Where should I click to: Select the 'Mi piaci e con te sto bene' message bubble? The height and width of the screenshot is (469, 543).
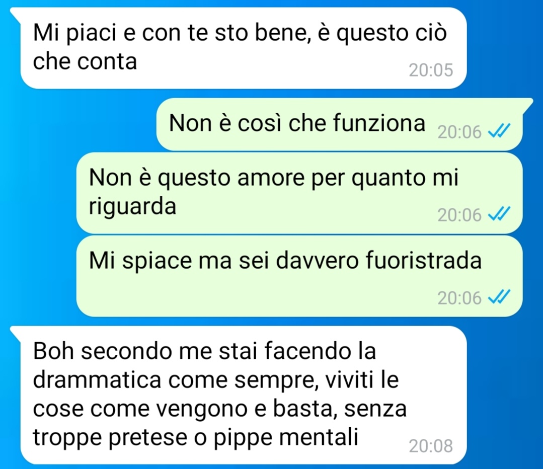(x=244, y=48)
